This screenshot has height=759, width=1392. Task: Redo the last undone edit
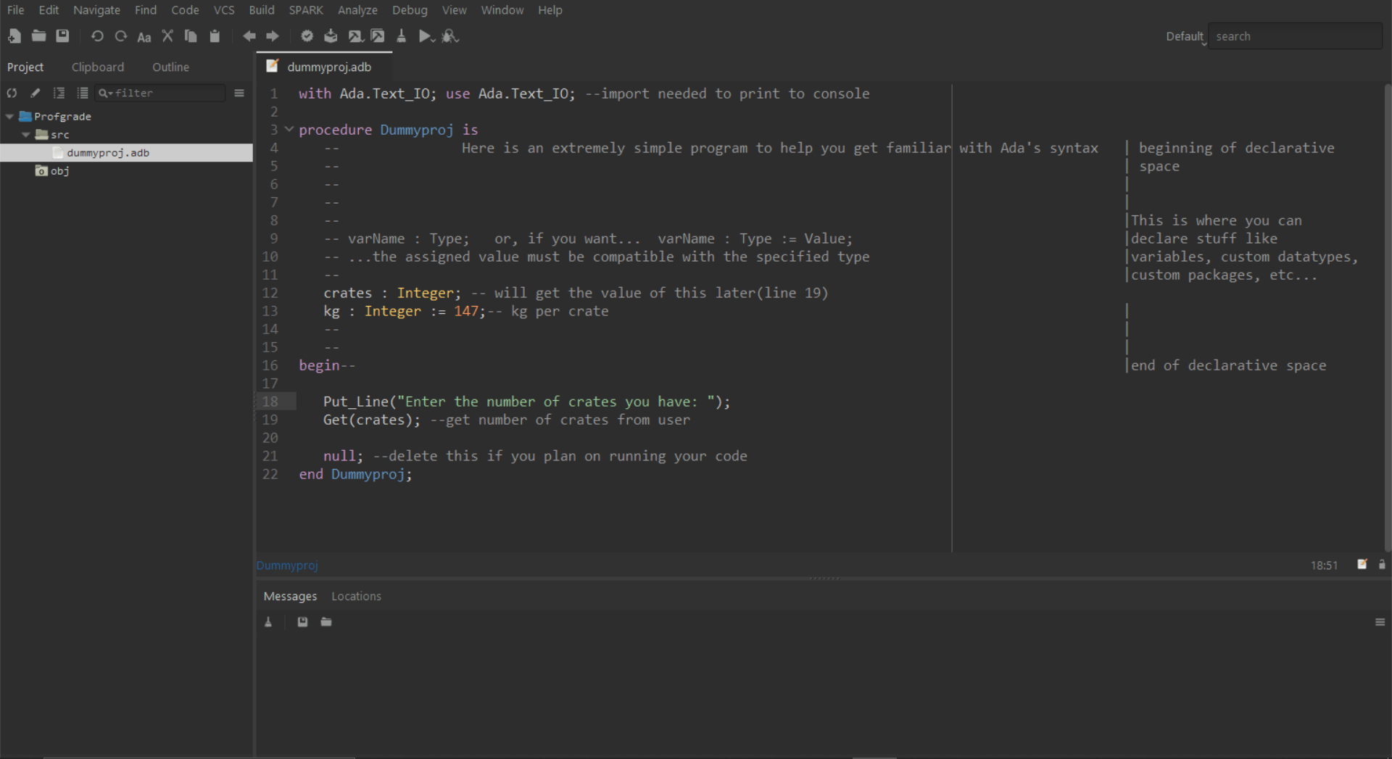121,36
